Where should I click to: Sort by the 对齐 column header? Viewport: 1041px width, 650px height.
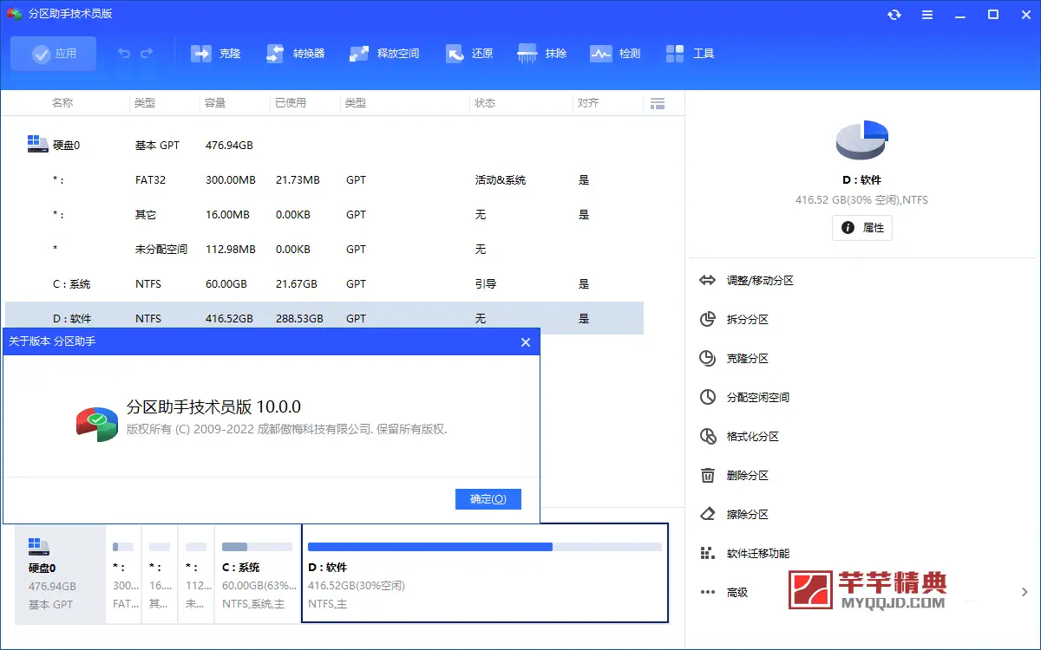[x=588, y=103]
